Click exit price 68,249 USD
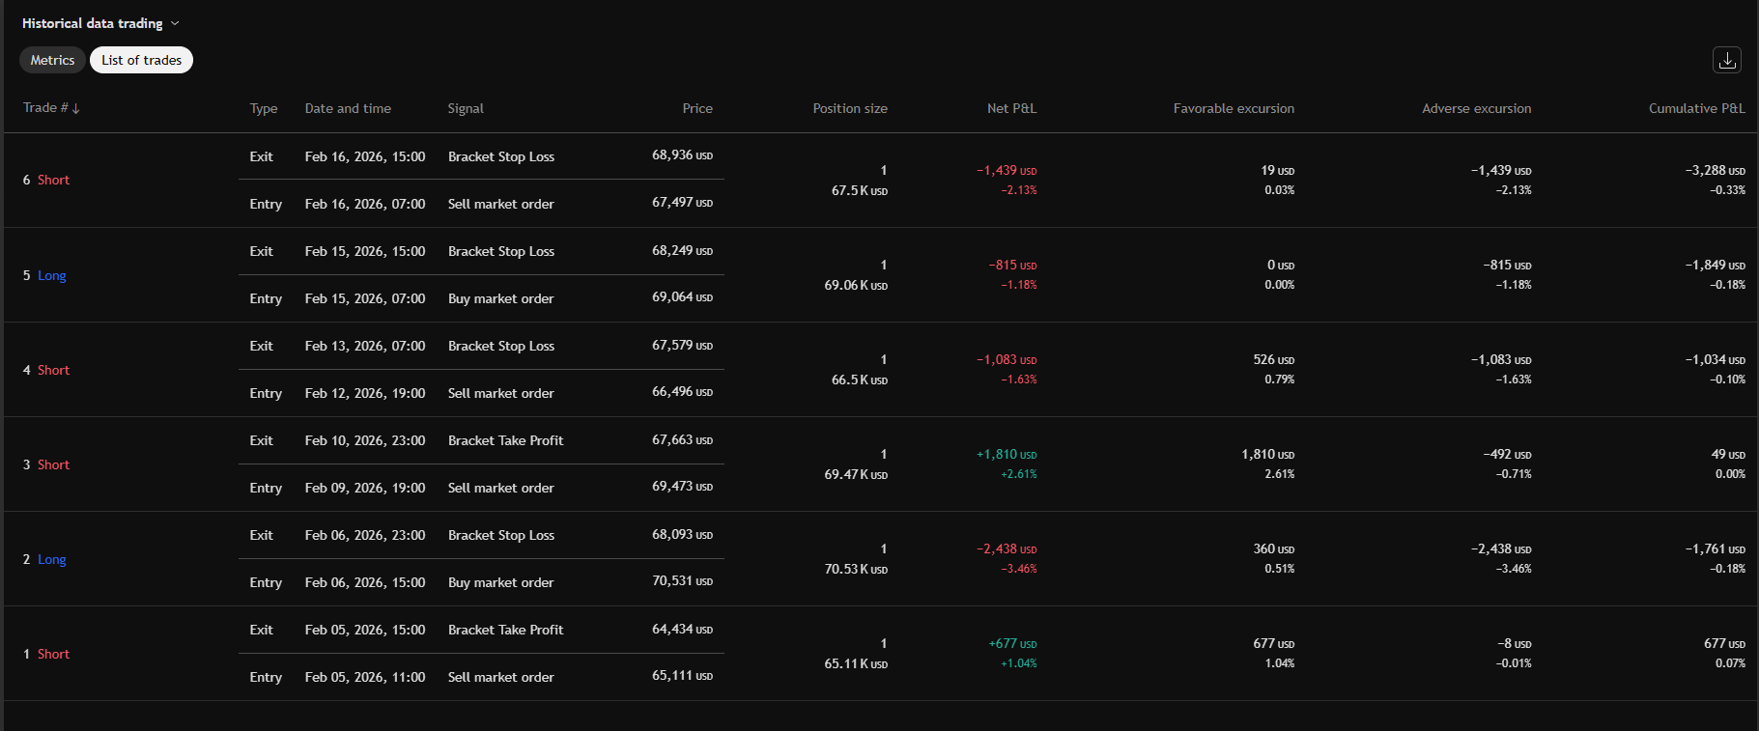 [x=682, y=250]
